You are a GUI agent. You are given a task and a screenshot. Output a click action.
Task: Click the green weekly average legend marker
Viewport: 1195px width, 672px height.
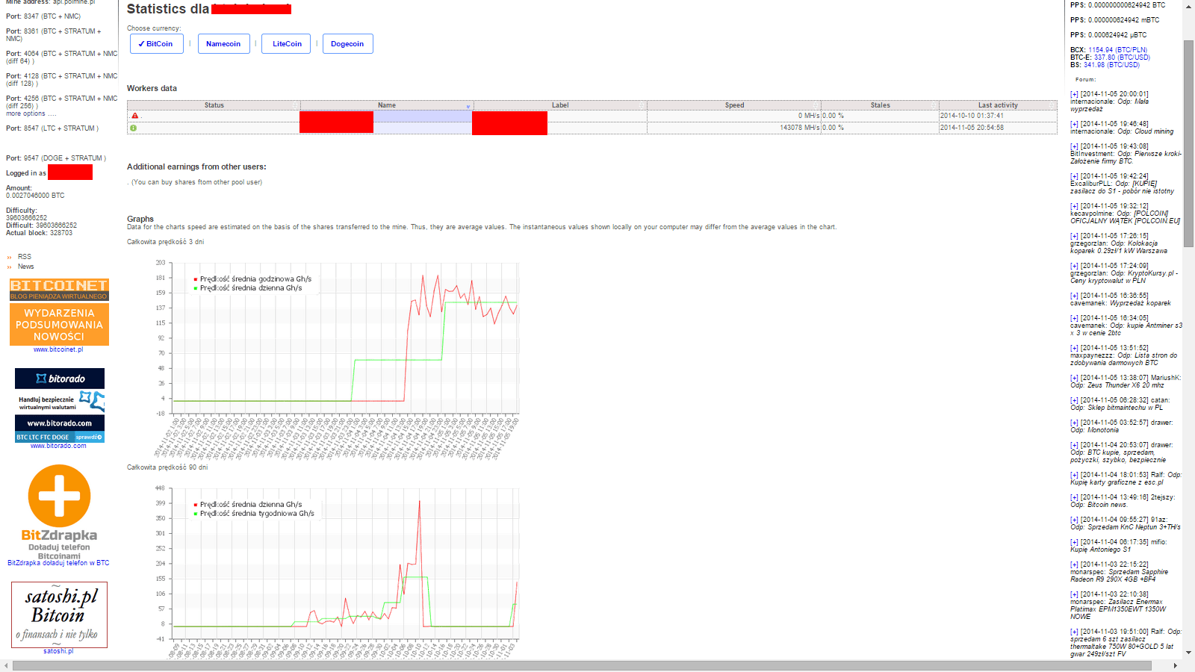(x=196, y=514)
